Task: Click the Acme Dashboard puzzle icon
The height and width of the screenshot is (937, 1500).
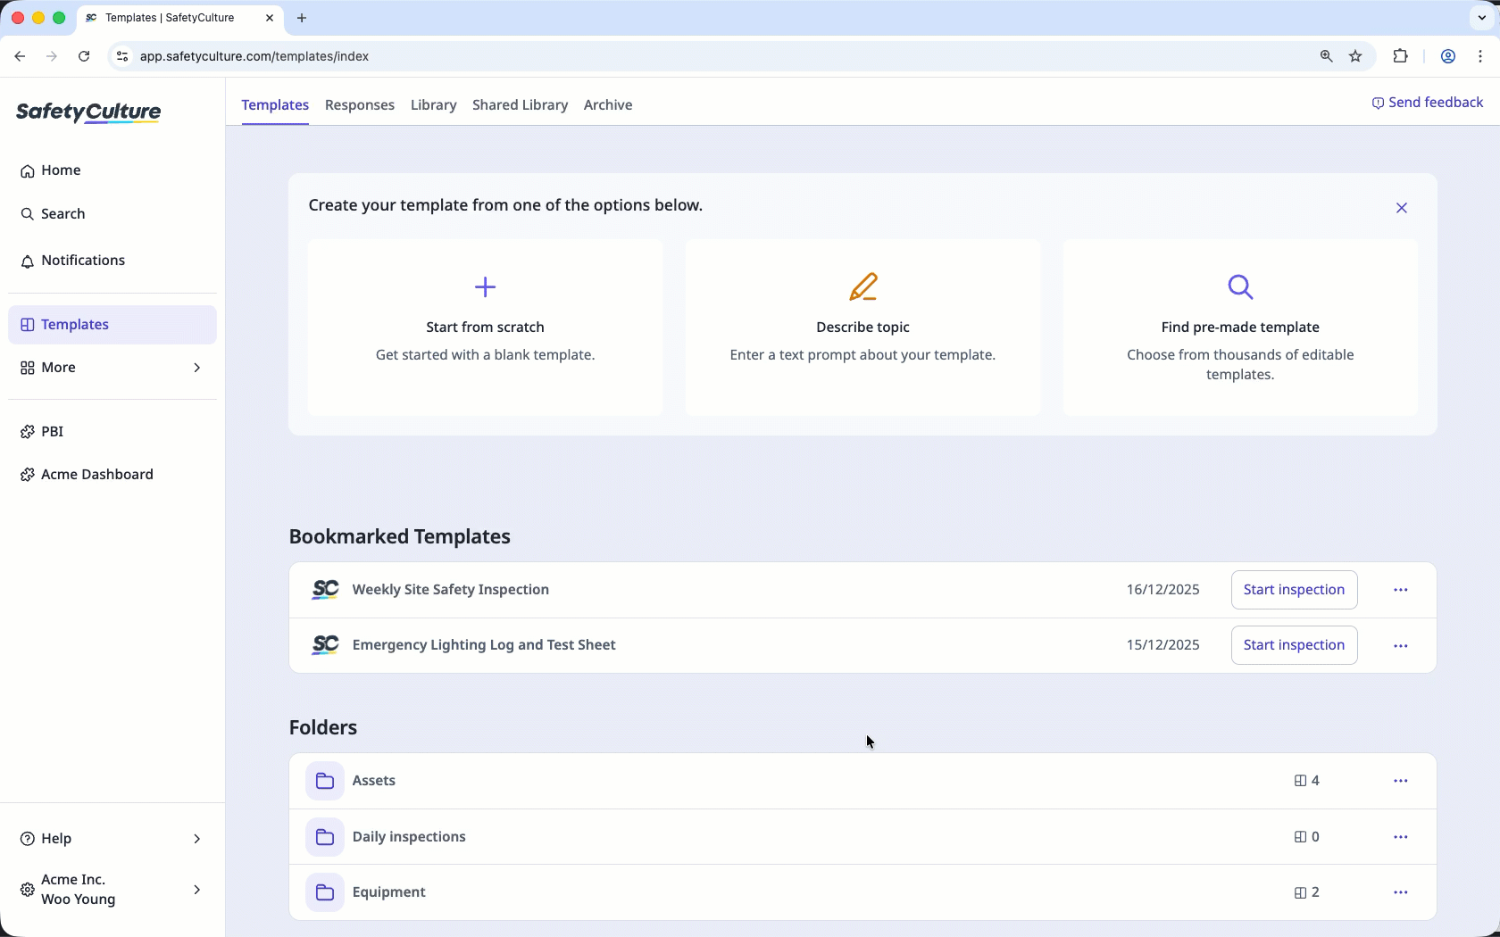Action: (28, 475)
